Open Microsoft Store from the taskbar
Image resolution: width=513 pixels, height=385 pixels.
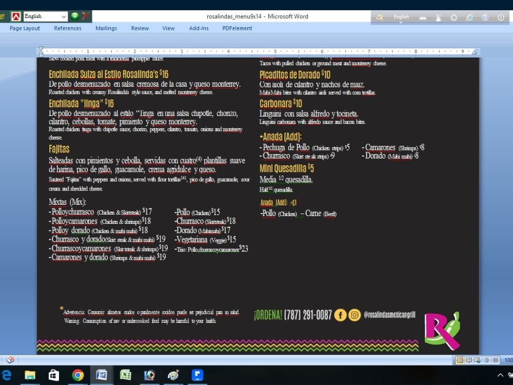tap(54, 375)
